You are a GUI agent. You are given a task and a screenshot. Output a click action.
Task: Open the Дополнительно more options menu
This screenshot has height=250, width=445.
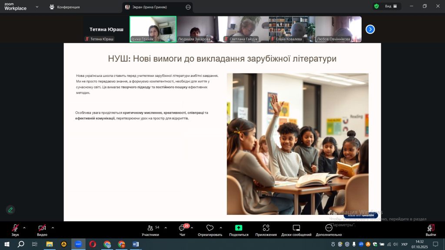(329, 230)
